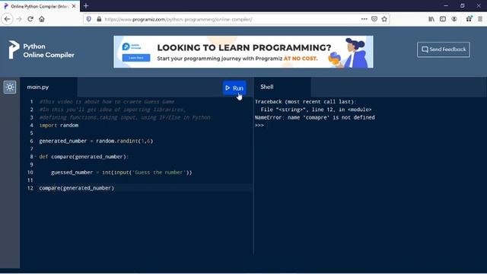Click the Shell prompt '>>>'

[x=259, y=125]
